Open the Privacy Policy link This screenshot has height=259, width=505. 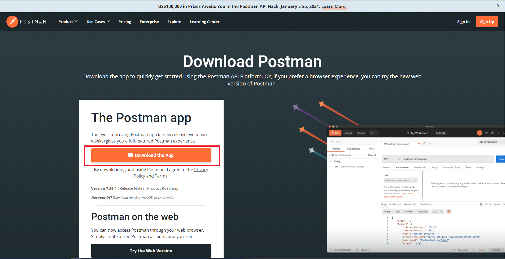(x=201, y=170)
